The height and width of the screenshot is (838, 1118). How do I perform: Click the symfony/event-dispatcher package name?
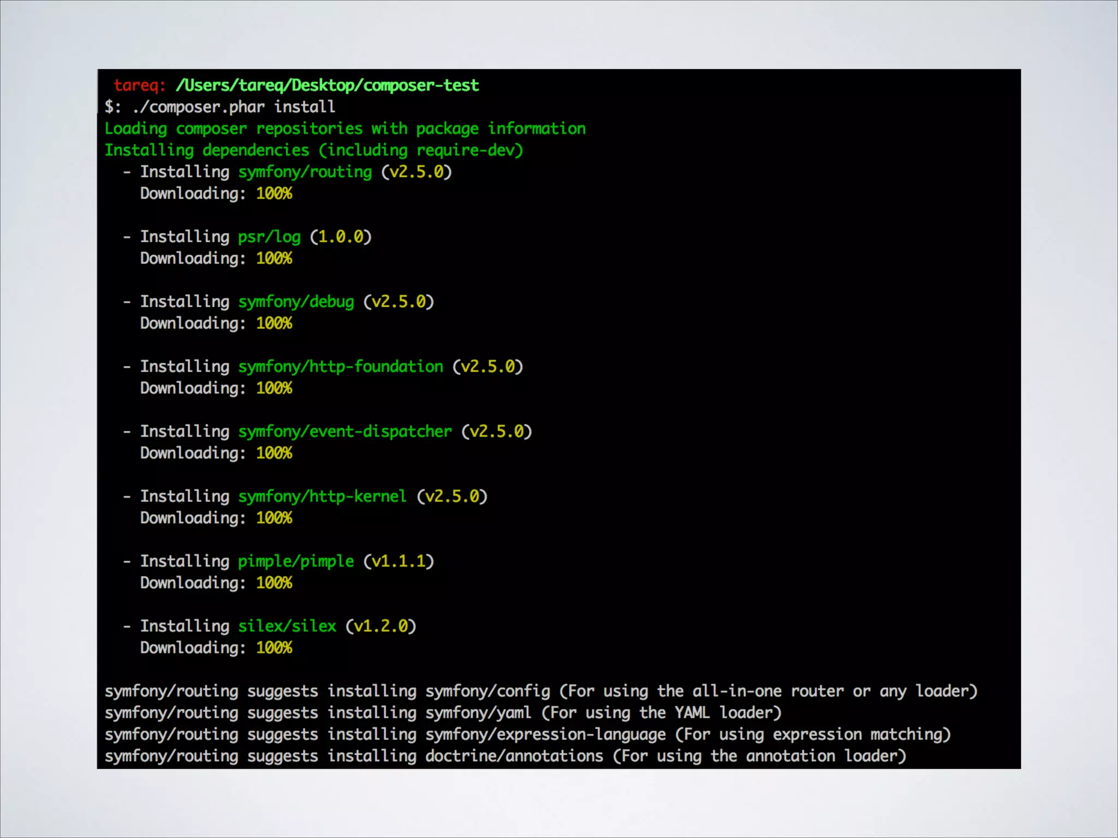point(345,432)
